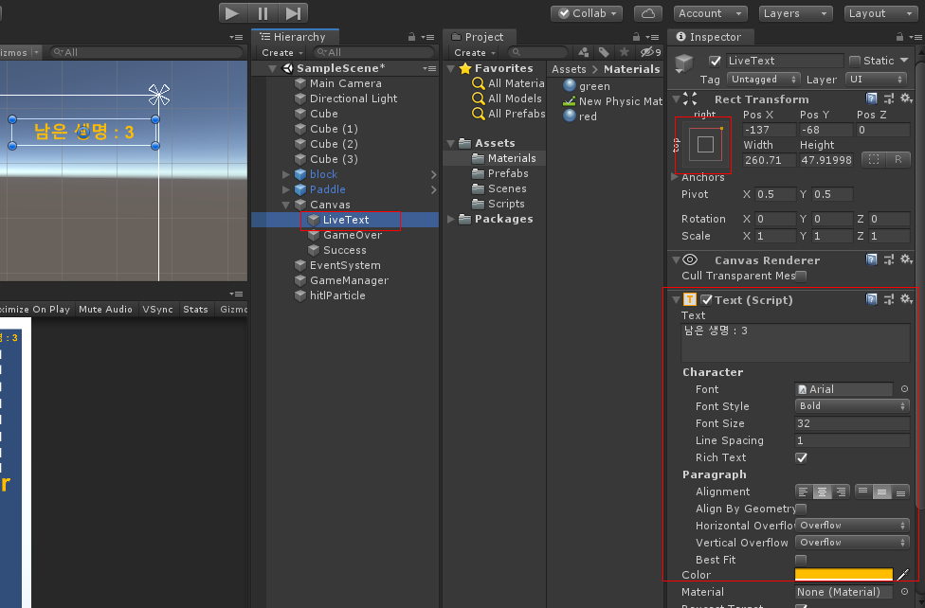
Task: Toggle the Inspector panel lock icon
Action: click(x=899, y=37)
